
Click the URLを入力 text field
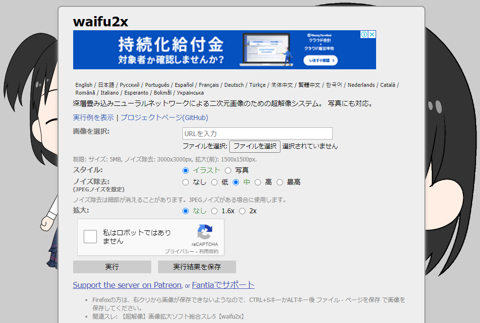(x=257, y=133)
